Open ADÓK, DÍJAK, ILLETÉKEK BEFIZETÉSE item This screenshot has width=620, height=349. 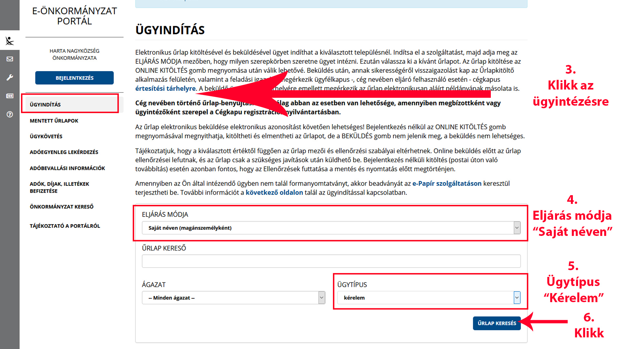pos(59,187)
